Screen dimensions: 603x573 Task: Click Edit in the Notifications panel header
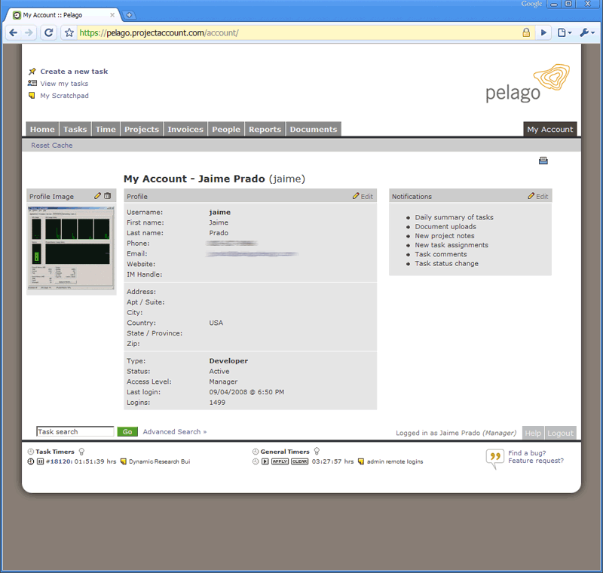click(538, 196)
